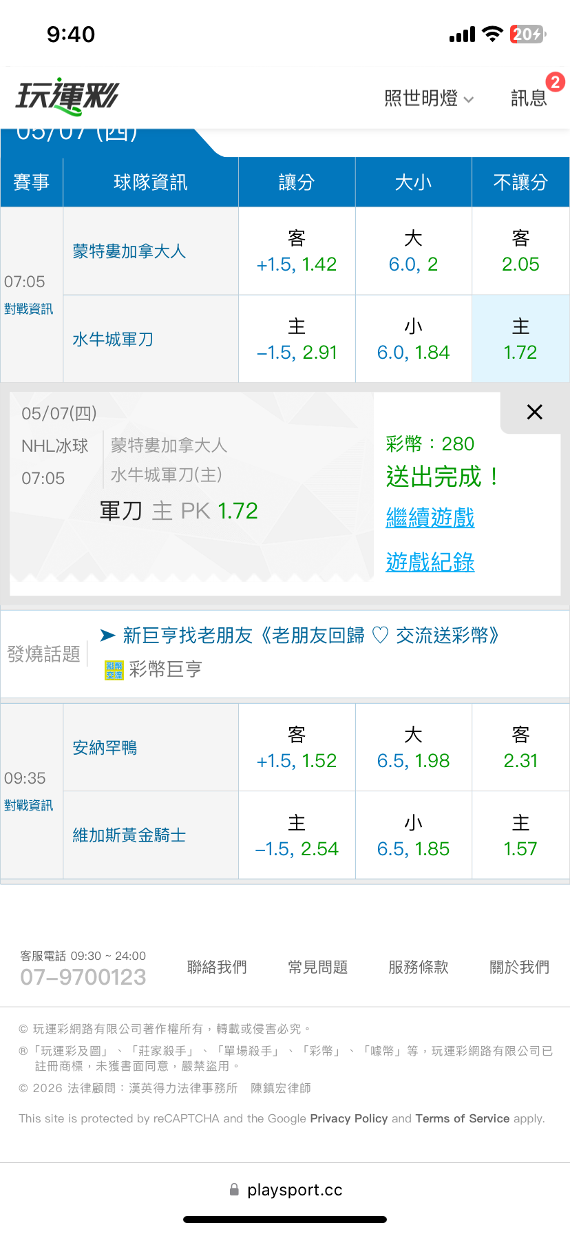Go to 聯絡我們 in the footer

pos(217,968)
